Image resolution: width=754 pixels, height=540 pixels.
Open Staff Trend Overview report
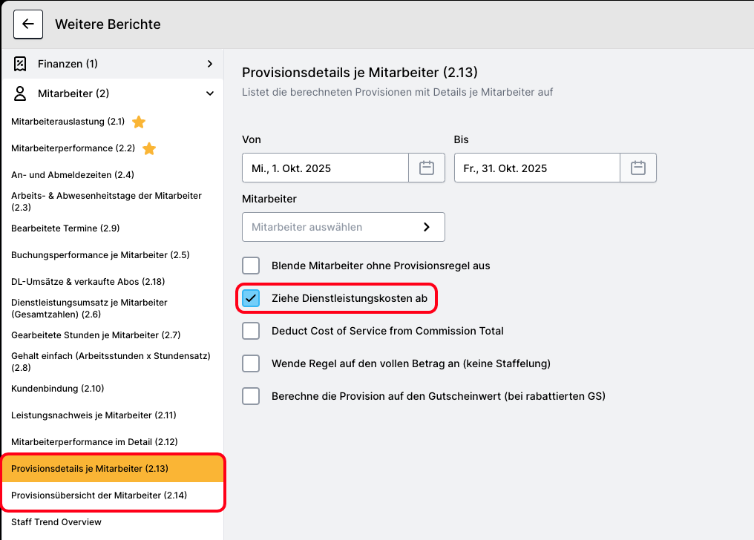click(x=56, y=521)
